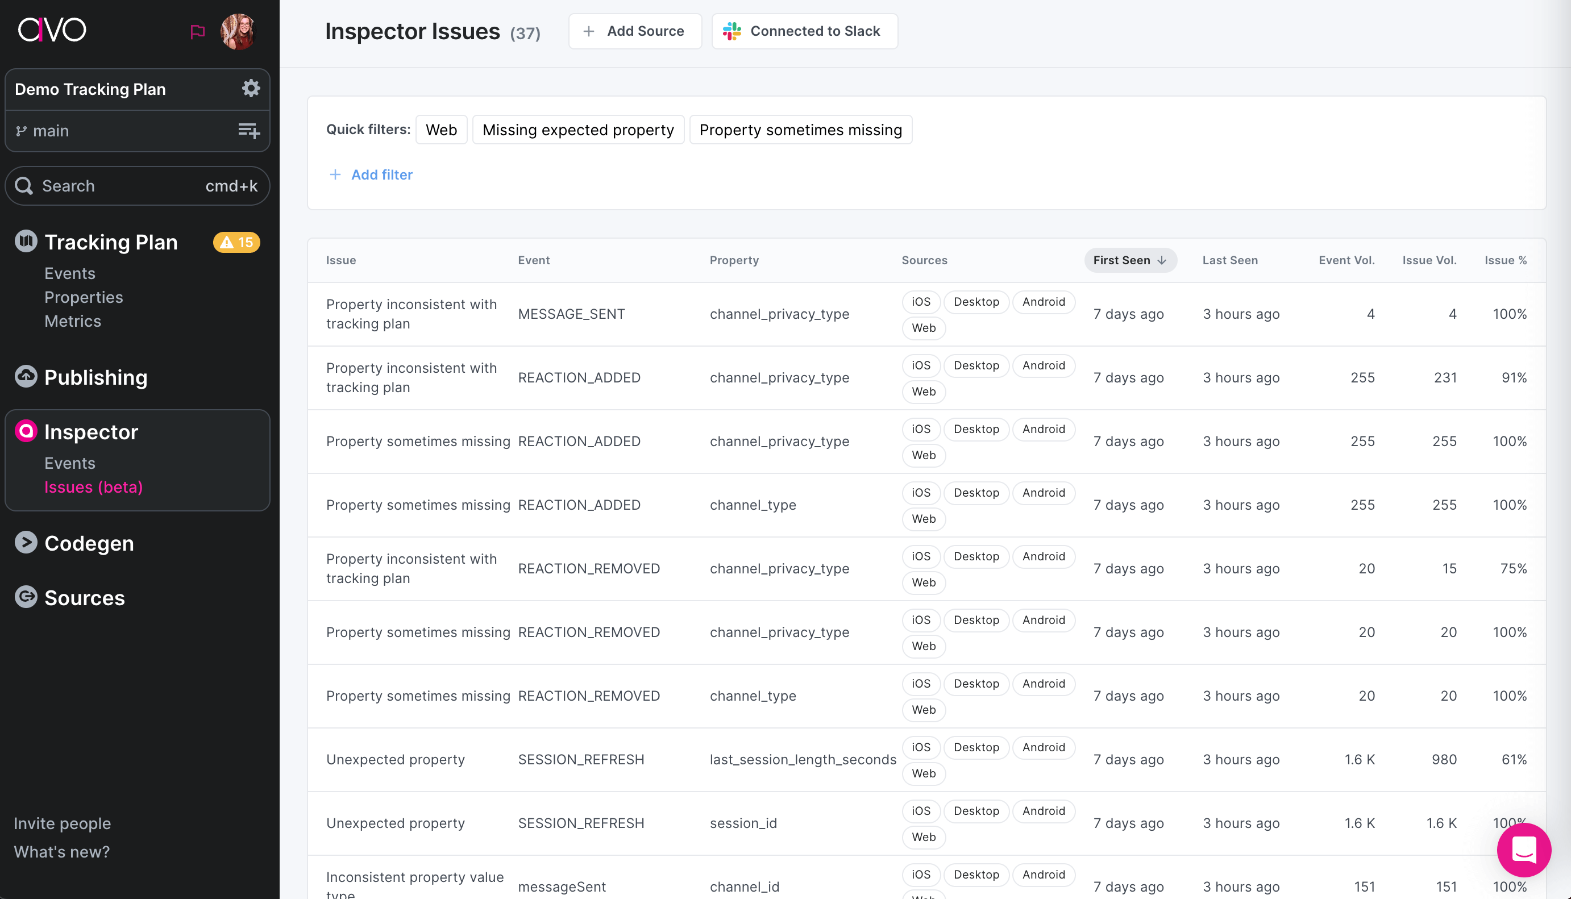Open the Tracking Plan section icon
The width and height of the screenshot is (1571, 899).
click(x=26, y=242)
